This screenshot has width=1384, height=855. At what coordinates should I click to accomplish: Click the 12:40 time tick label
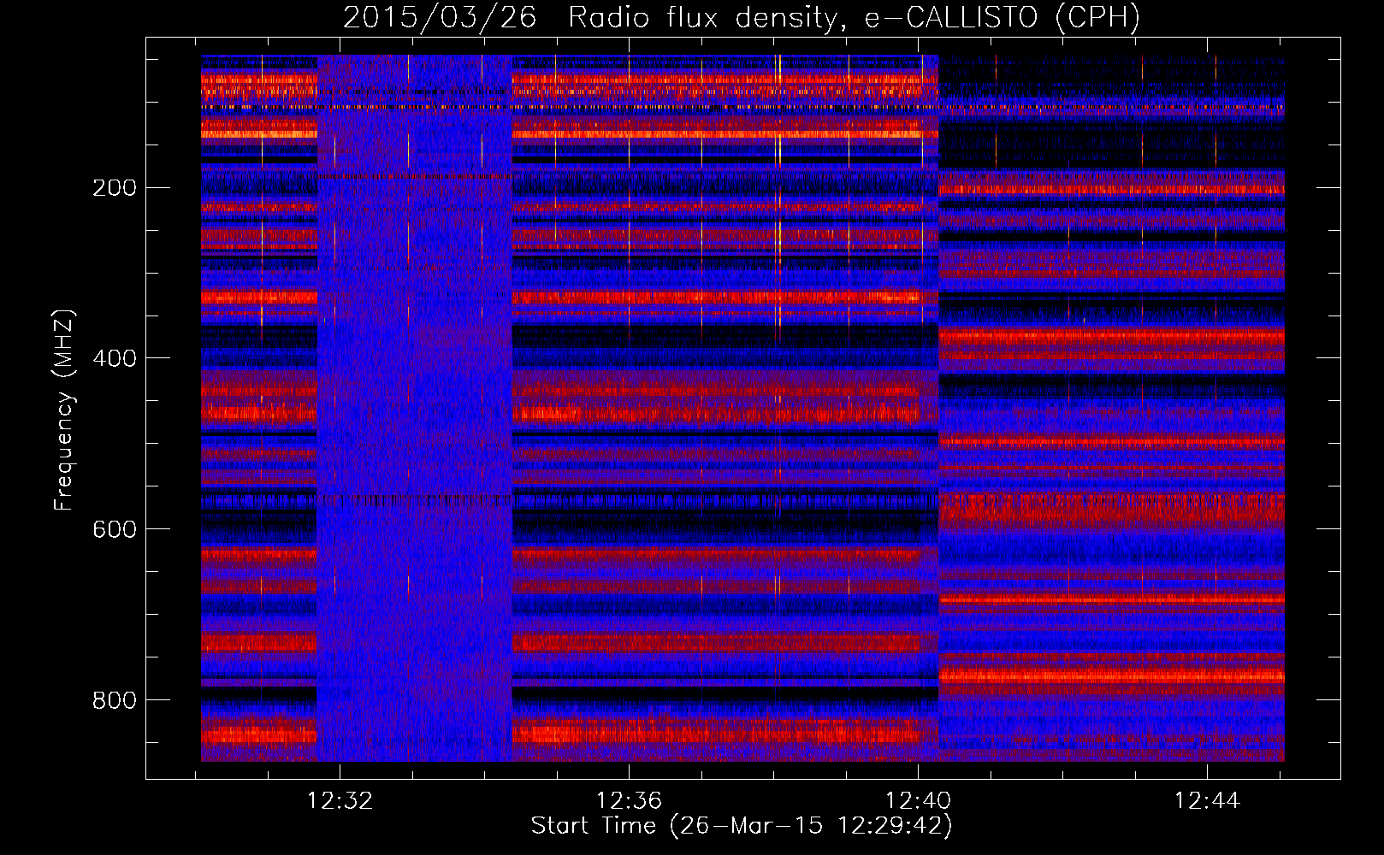point(918,801)
